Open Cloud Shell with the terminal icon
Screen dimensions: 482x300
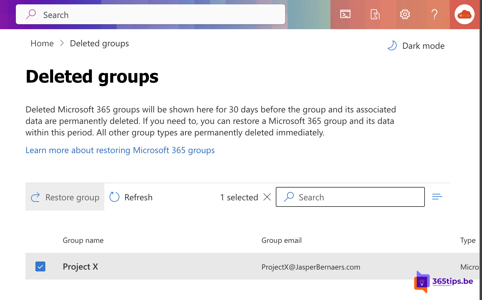345,14
